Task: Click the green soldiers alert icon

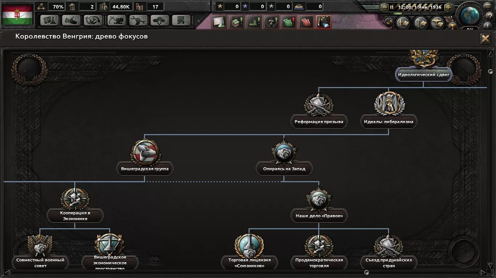Action: tap(289, 22)
